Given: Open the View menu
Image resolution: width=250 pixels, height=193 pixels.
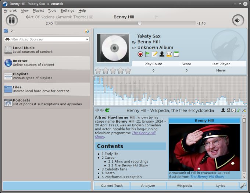Looking at the screenshot, I should 25,11.
